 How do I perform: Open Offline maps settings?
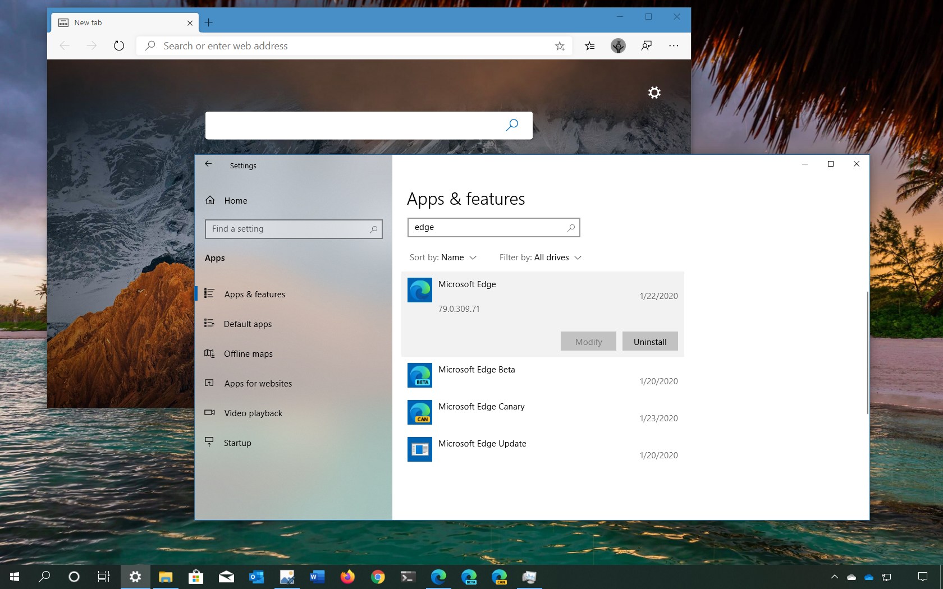[x=248, y=353]
